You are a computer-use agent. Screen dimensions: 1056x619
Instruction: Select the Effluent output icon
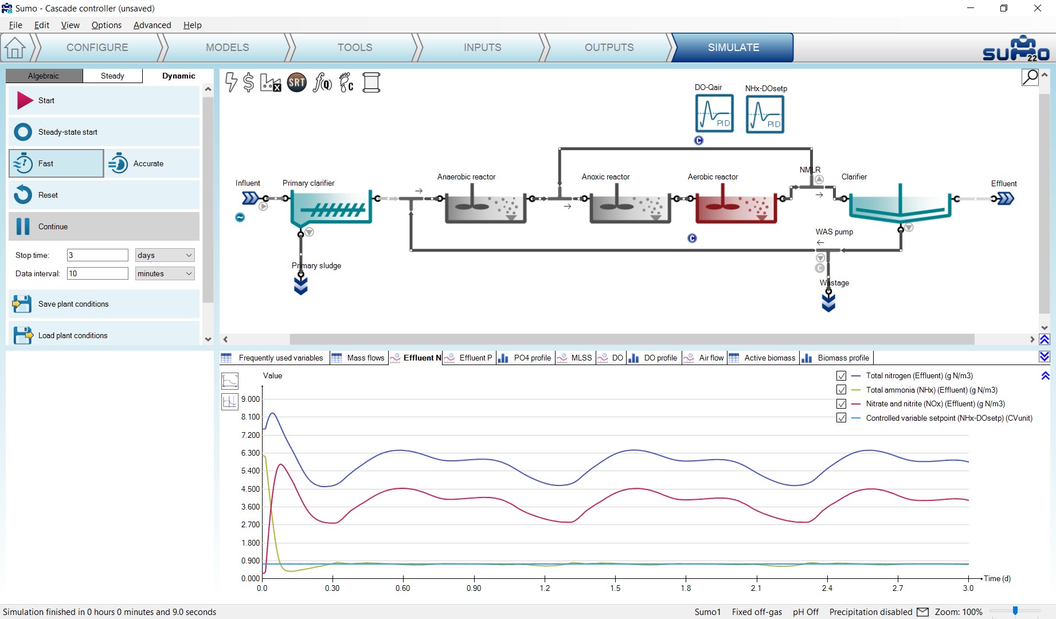click(1006, 198)
